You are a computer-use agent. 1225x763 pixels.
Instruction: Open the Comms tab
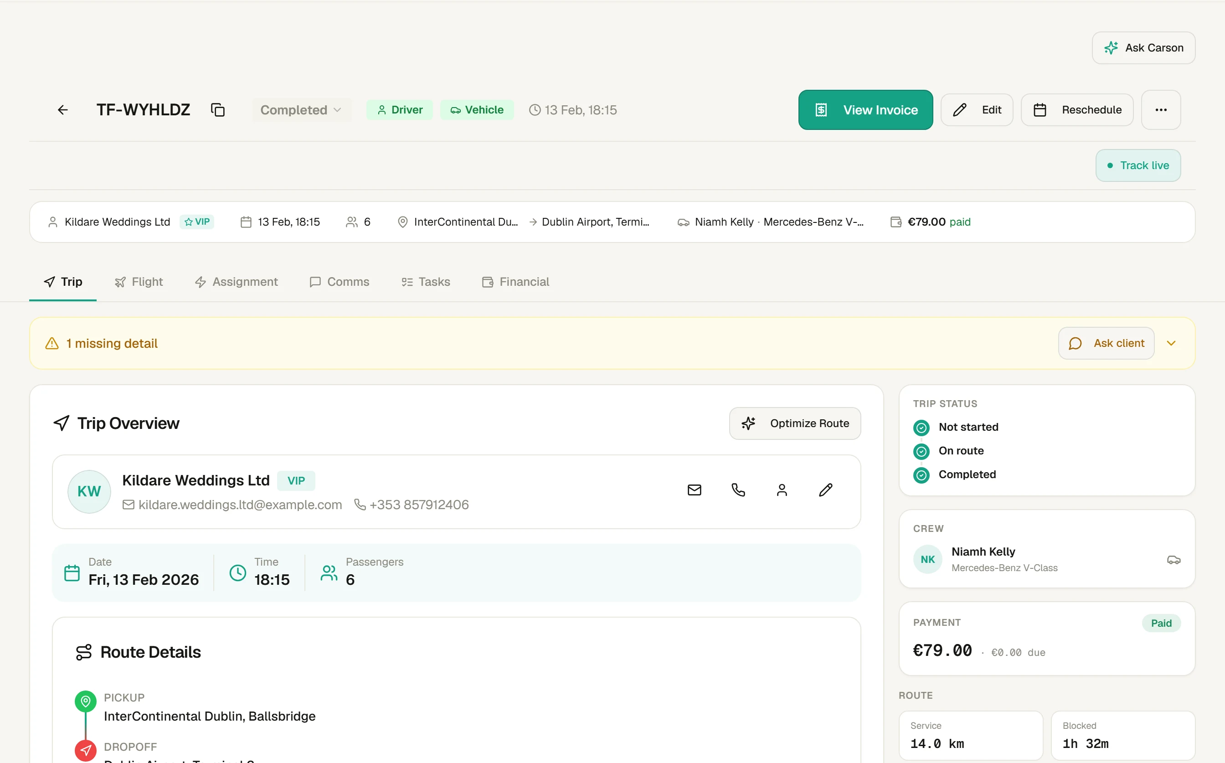[339, 282]
